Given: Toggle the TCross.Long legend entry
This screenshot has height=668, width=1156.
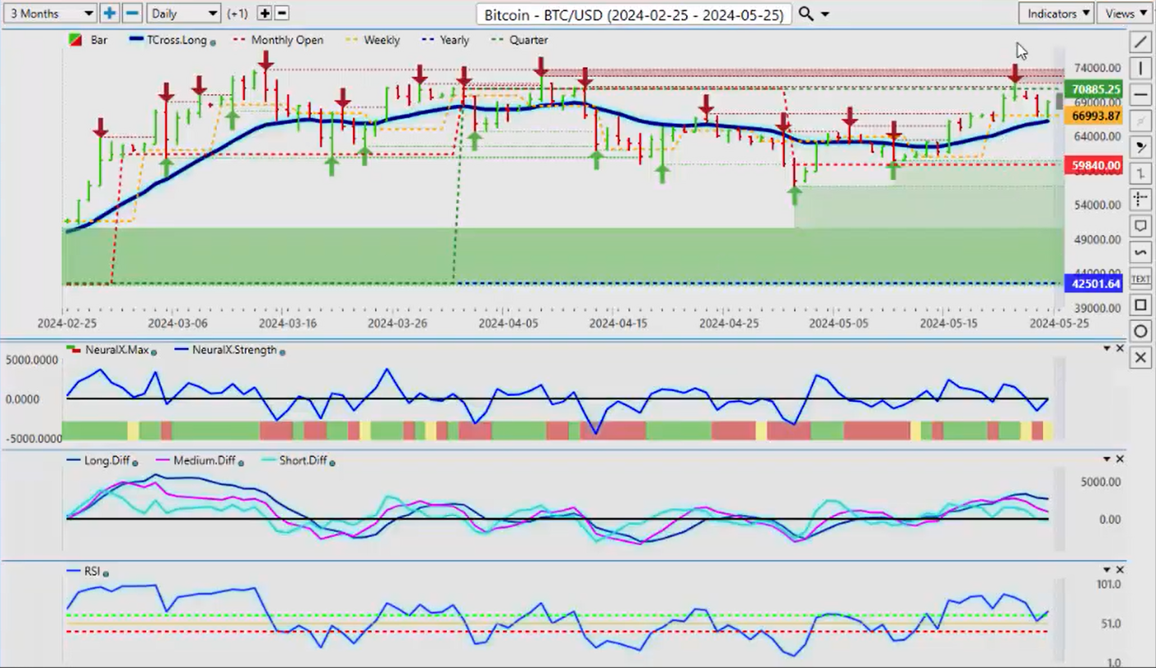Looking at the screenshot, I should [173, 40].
